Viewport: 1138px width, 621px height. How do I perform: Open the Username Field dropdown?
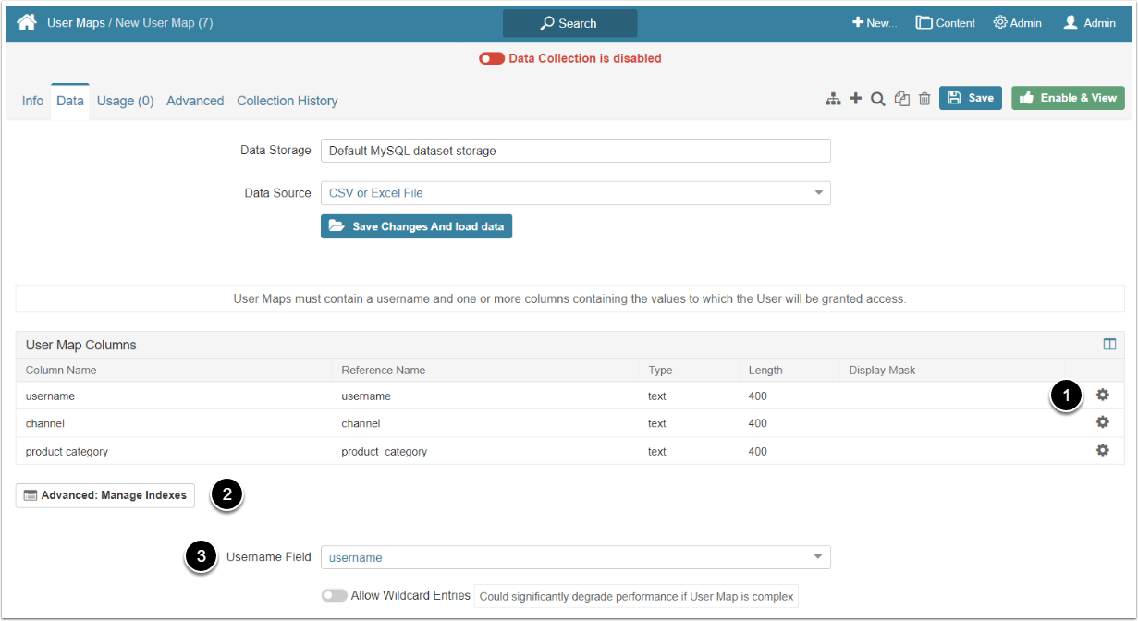(x=575, y=557)
